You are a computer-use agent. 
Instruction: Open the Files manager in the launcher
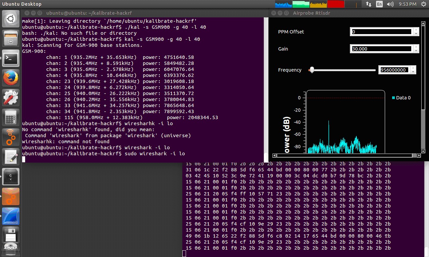coord(11,39)
